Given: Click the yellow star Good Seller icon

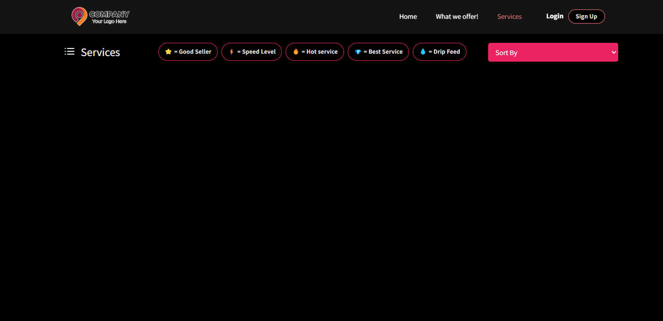Looking at the screenshot, I should 168,52.
